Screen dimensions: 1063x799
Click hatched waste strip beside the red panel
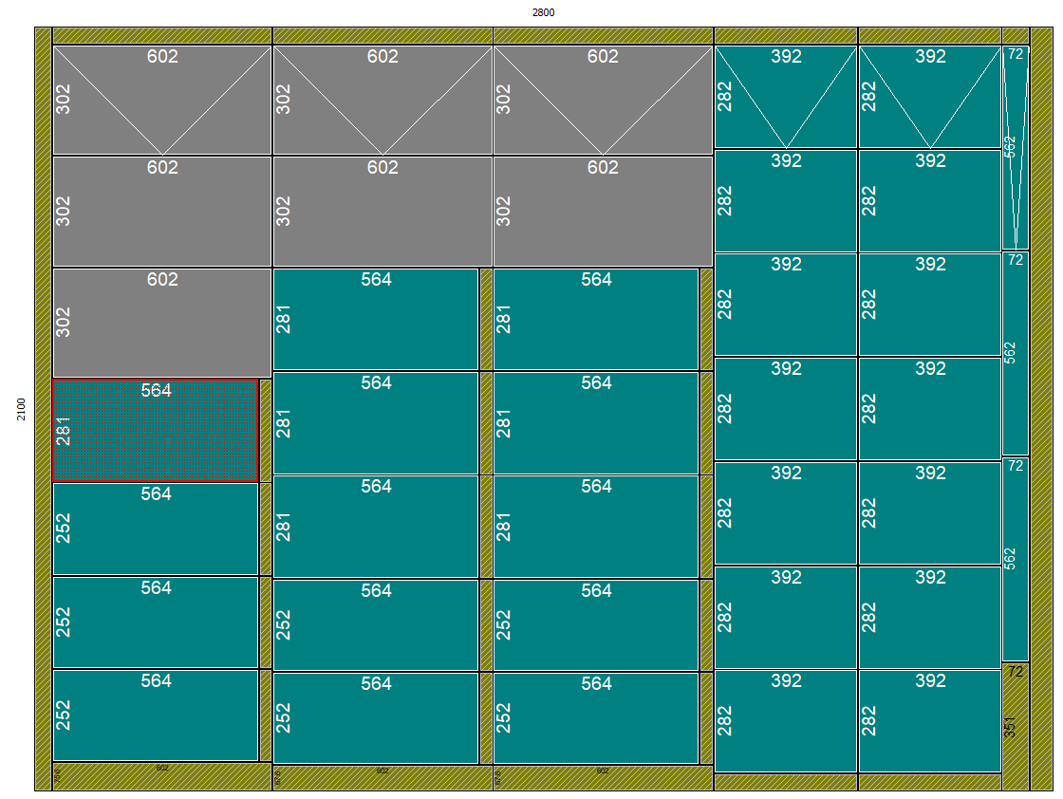pyautogui.click(x=266, y=431)
